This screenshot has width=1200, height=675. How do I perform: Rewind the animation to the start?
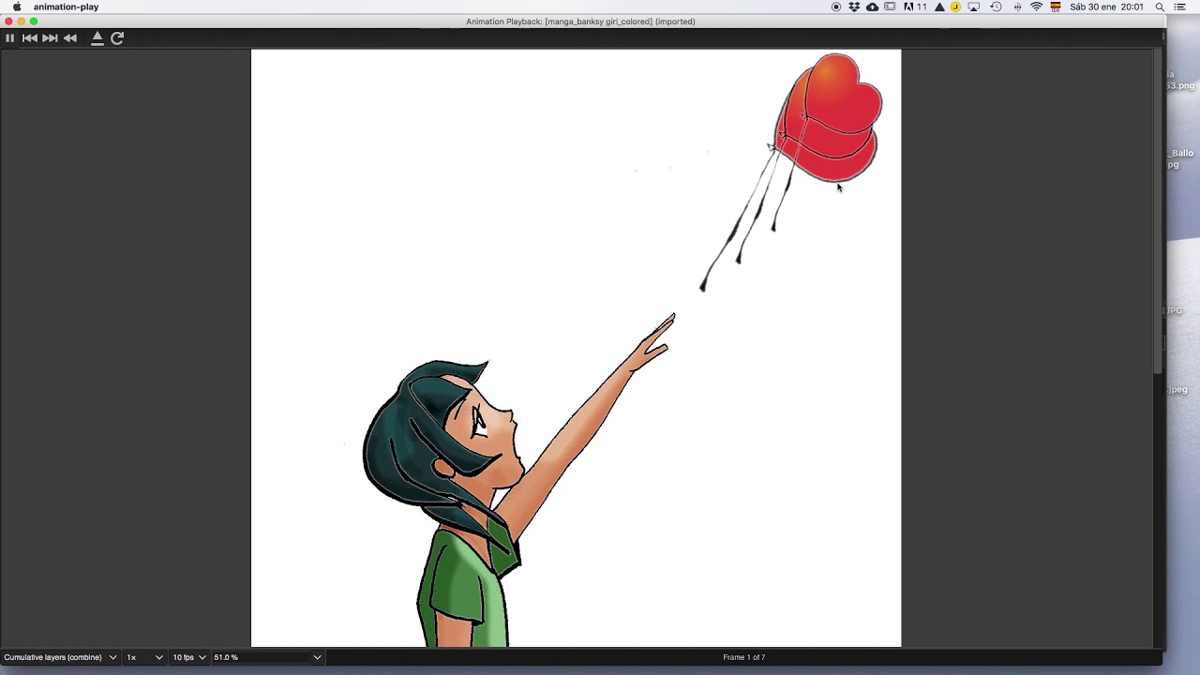coord(70,38)
